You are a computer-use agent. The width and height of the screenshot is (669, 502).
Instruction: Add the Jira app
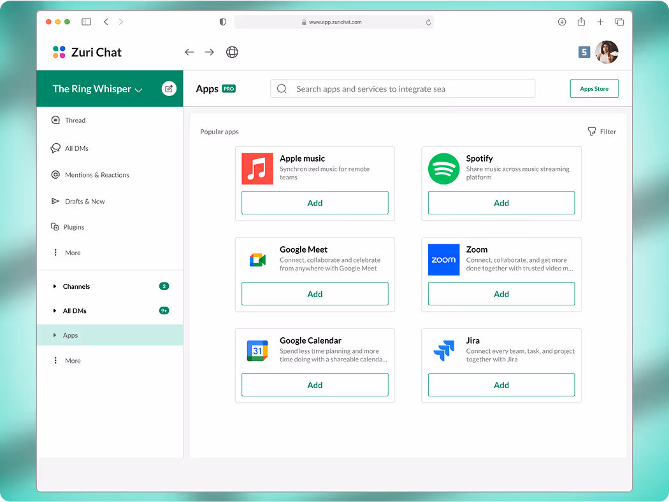501,385
